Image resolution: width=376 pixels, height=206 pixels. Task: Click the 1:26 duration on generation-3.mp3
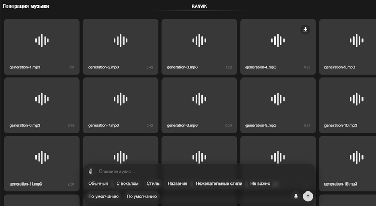pos(228,67)
